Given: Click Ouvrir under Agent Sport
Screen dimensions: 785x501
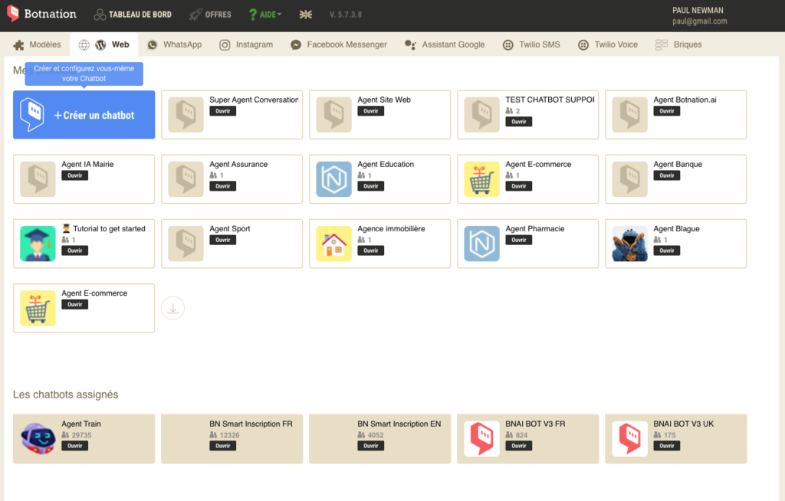Looking at the screenshot, I should (223, 241).
